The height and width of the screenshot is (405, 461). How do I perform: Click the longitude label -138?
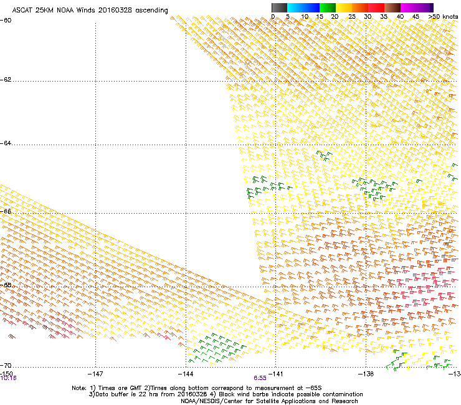tap(366, 374)
